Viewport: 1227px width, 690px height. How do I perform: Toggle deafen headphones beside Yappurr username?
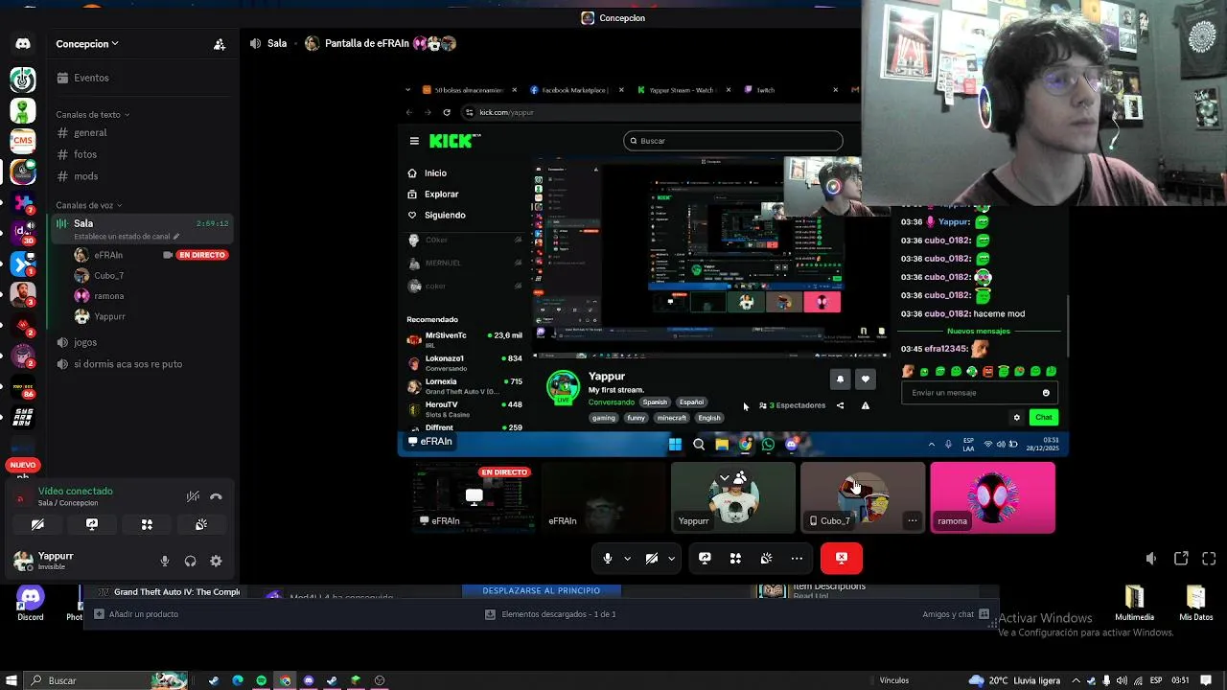pos(190,562)
